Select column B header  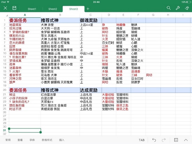click(60, 15)
